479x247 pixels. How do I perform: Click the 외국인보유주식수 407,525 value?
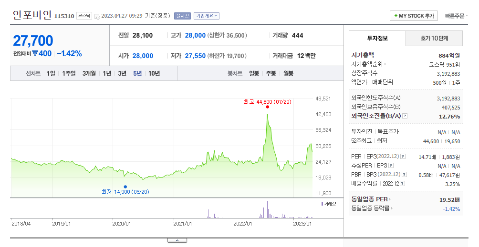[450, 108]
